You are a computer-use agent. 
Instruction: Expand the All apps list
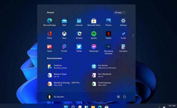(120, 12)
